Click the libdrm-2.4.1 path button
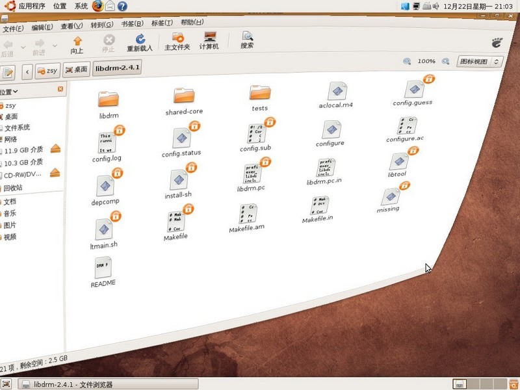The width and height of the screenshot is (520, 390). tap(117, 68)
